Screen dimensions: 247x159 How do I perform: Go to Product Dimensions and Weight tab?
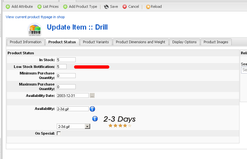coord(140,42)
